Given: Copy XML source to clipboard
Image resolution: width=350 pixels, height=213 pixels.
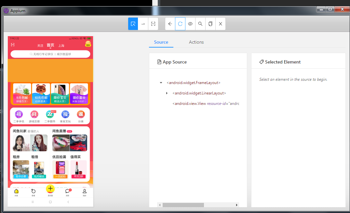Looking at the screenshot, I should coord(210,24).
